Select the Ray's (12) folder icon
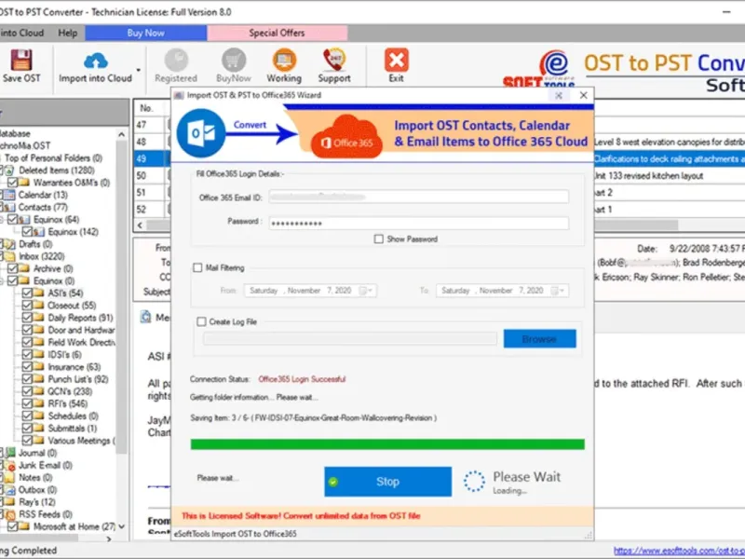This screenshot has width=745, height=559. tap(9, 502)
